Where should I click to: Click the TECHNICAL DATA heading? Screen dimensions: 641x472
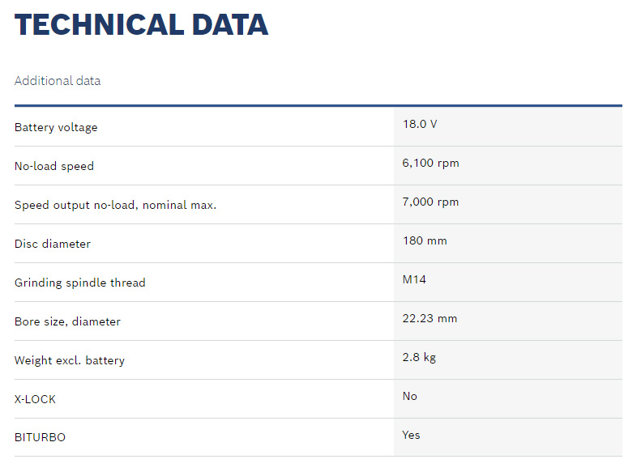tap(141, 25)
